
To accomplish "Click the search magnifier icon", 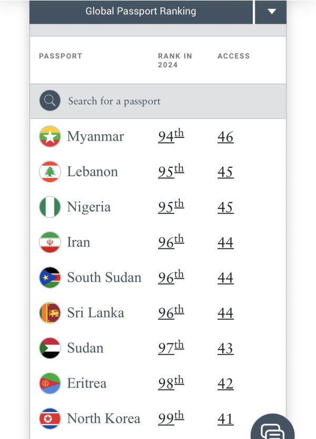I will coord(50,101).
